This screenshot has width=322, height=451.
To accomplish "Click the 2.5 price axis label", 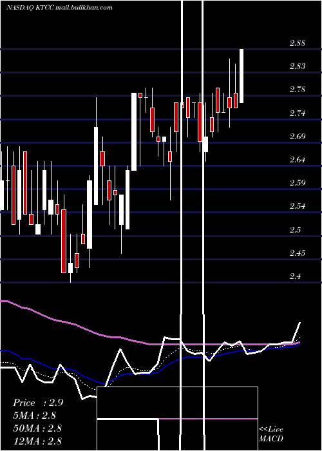I will click(295, 229).
